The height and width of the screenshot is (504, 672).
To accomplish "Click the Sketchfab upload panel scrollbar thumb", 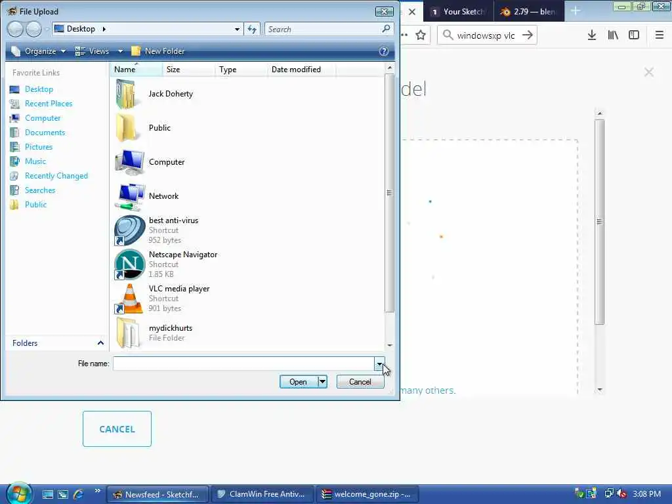I will point(599,222).
